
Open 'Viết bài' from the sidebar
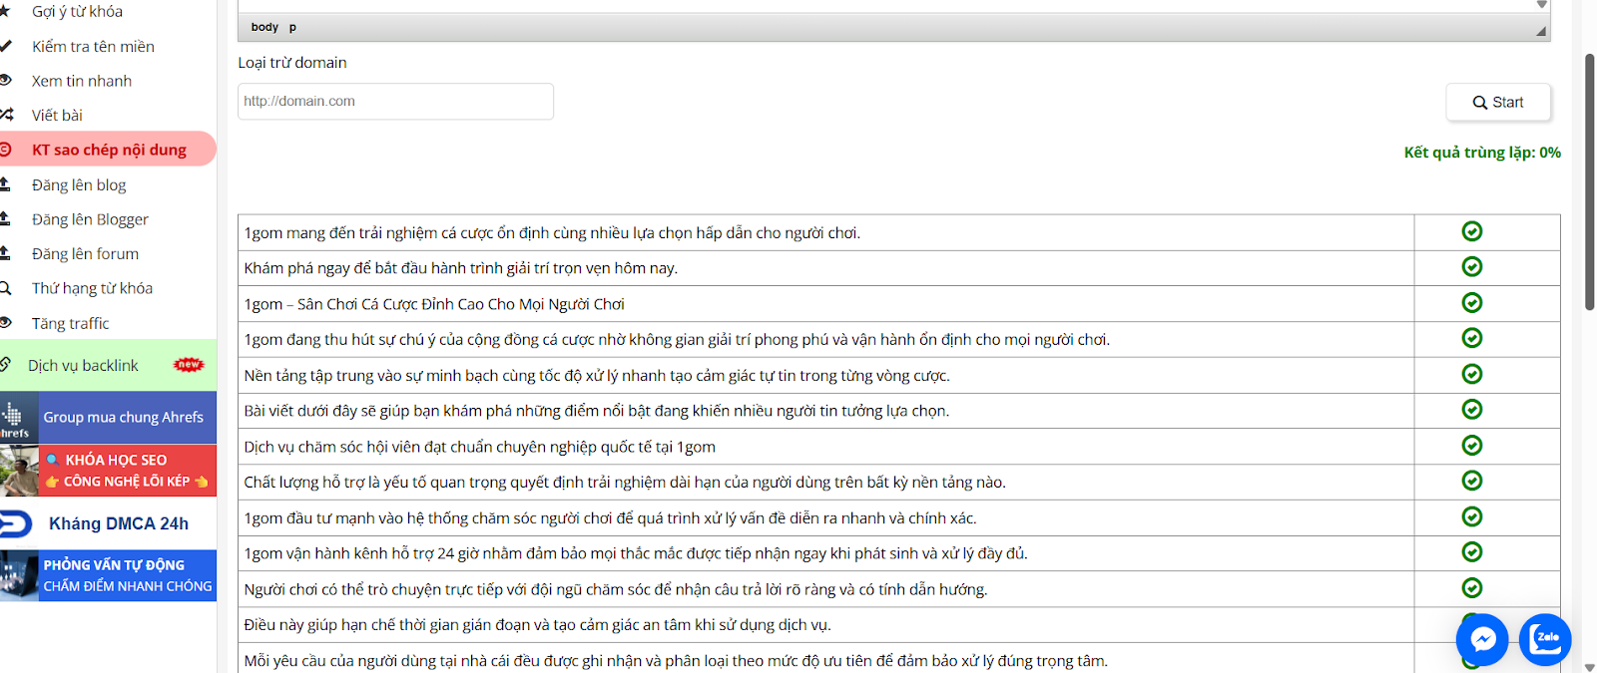tap(57, 116)
